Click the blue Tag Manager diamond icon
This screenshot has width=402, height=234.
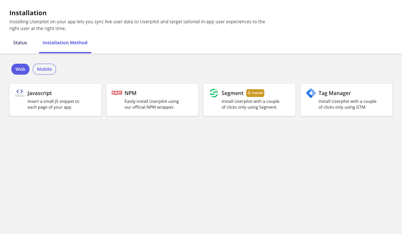point(311,93)
